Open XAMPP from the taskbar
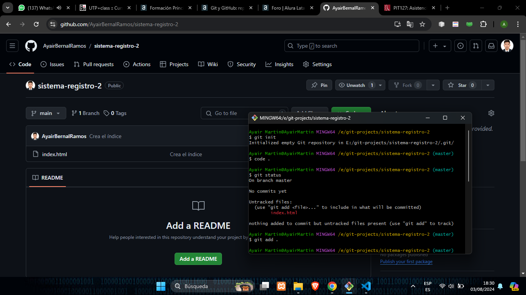 pos(281,286)
